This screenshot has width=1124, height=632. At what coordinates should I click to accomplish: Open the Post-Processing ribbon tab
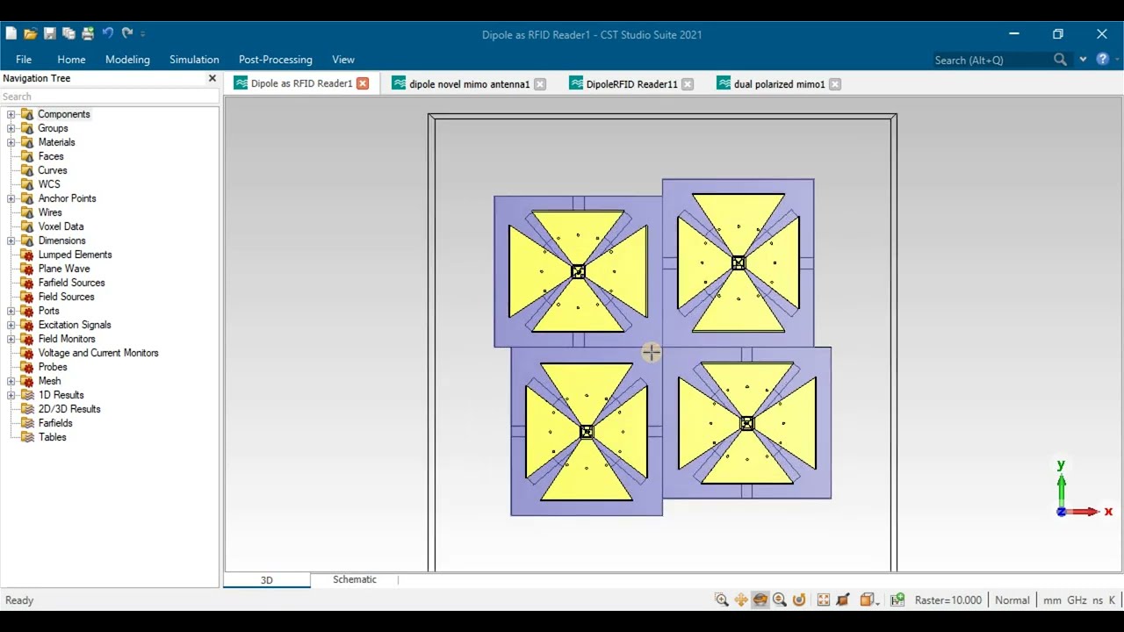(x=276, y=60)
